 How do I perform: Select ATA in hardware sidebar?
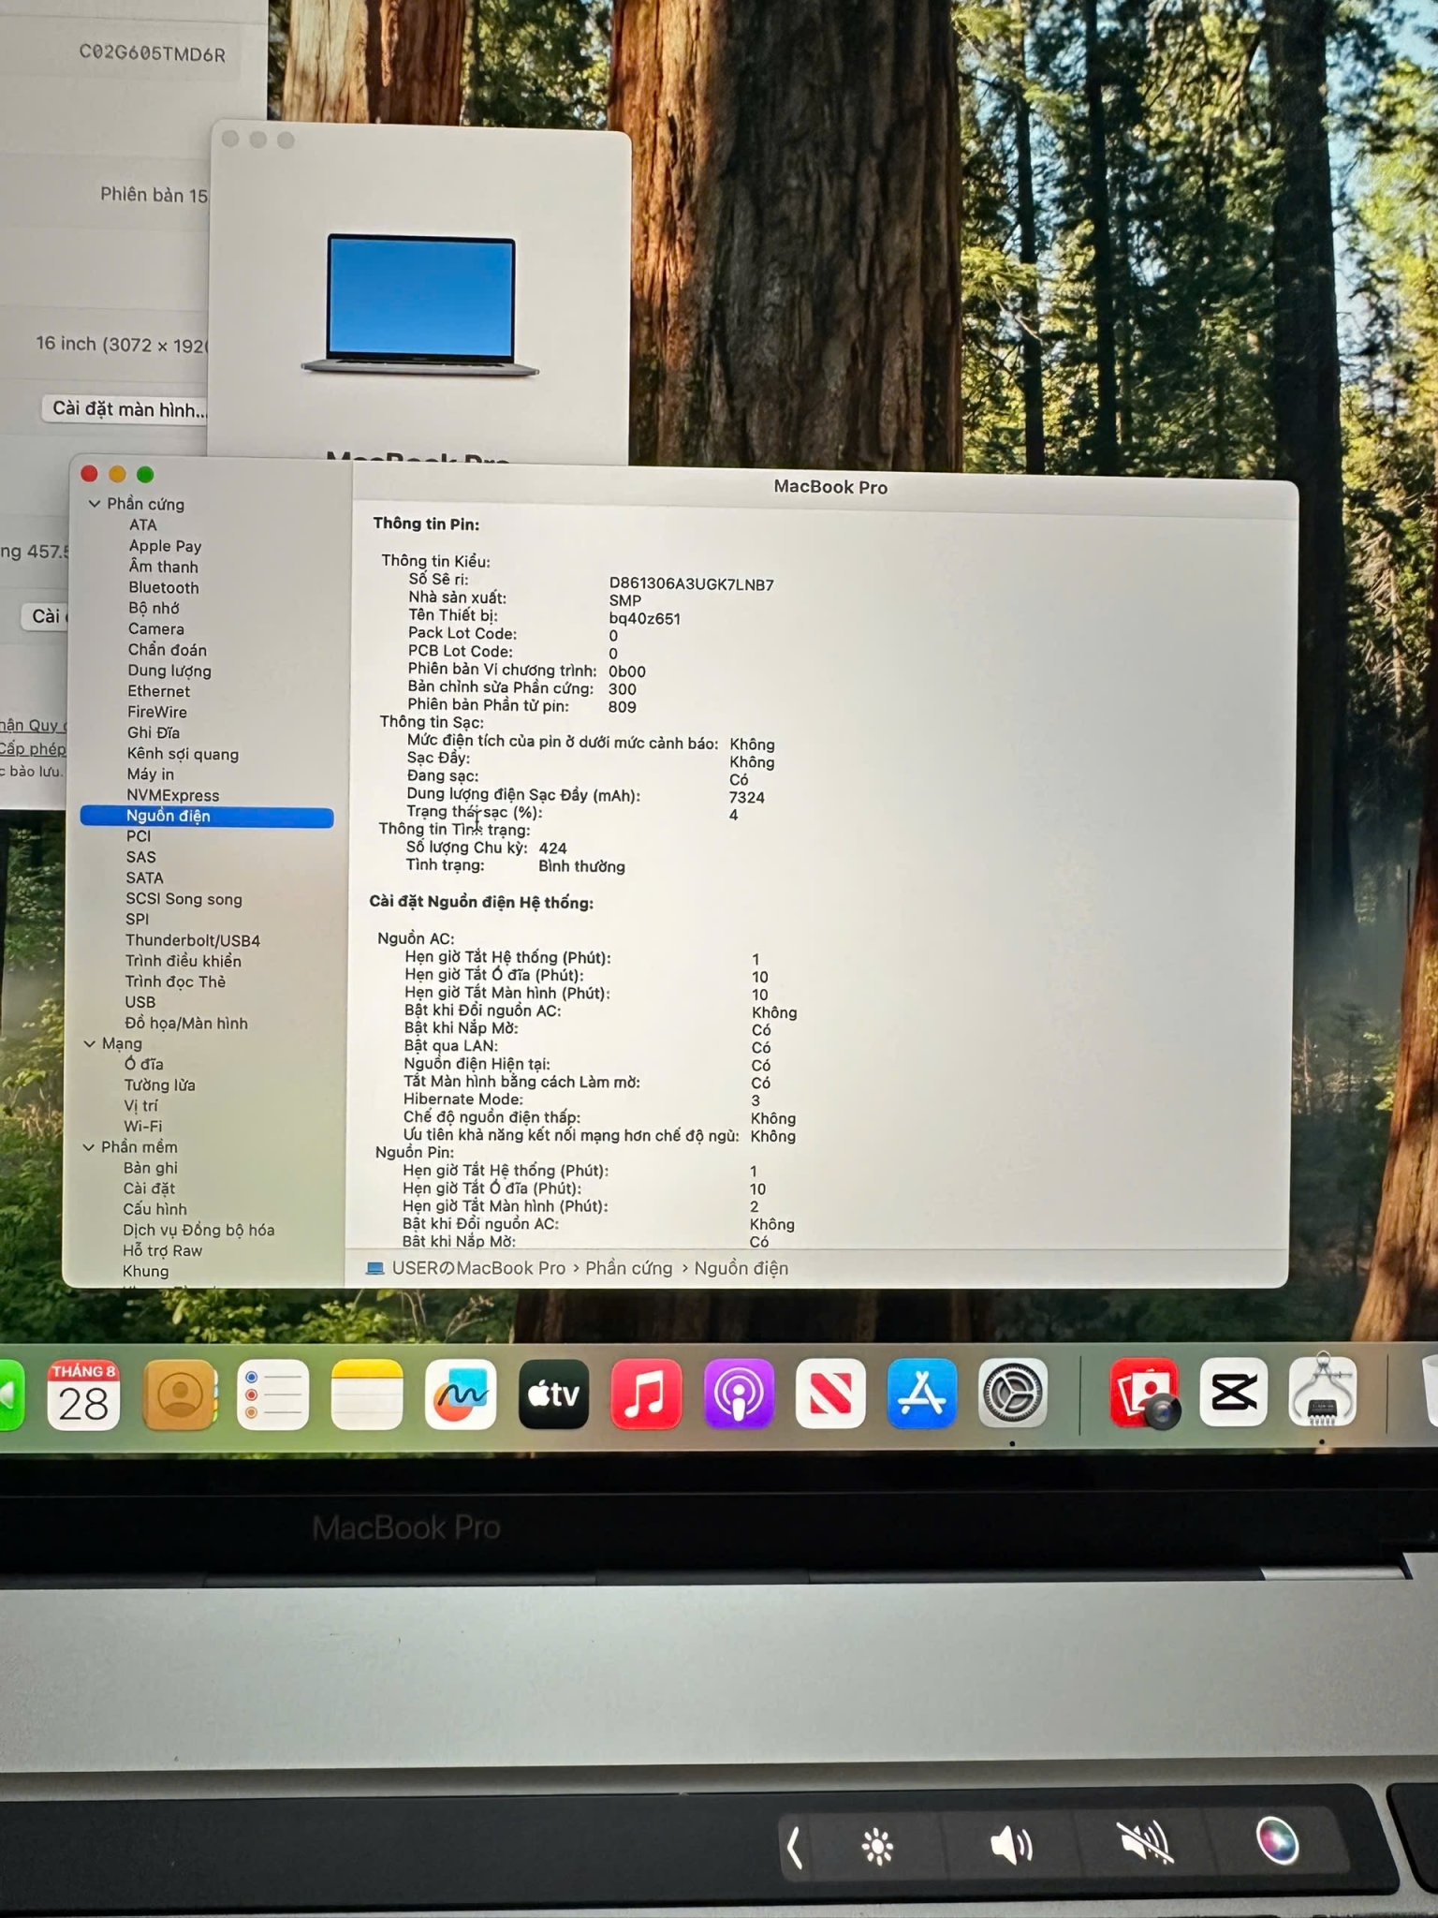tap(143, 525)
